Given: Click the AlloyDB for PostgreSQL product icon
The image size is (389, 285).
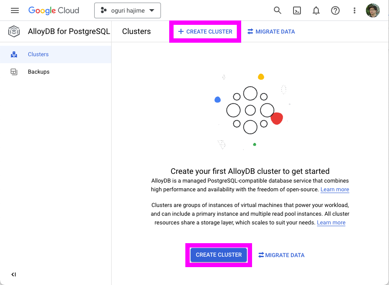Looking at the screenshot, I should point(14,31).
